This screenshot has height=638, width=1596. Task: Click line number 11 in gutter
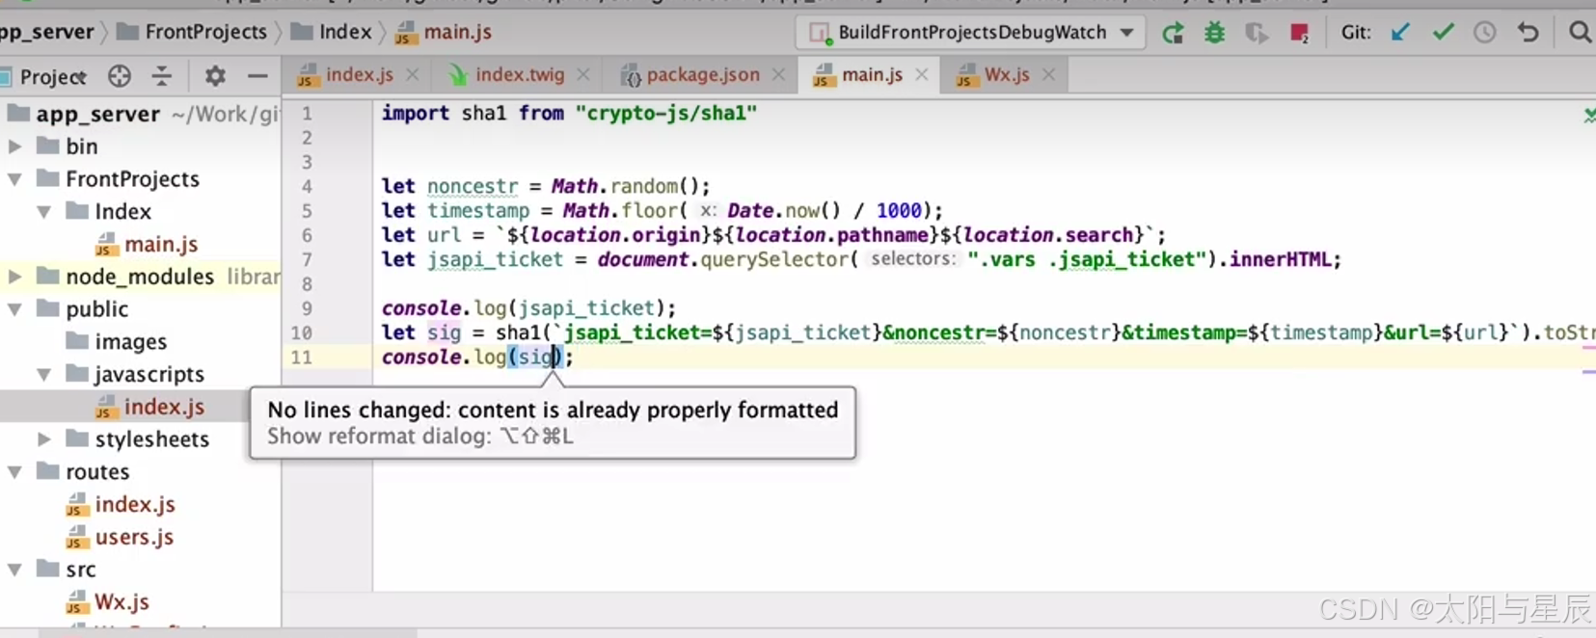tap(302, 358)
